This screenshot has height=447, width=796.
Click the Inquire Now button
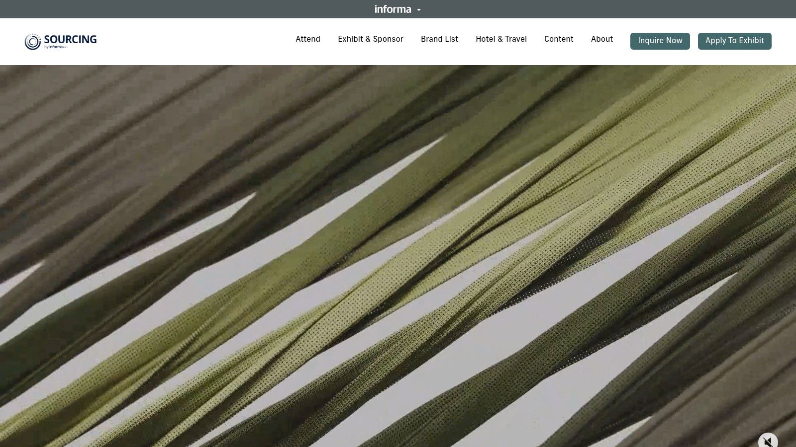tap(660, 41)
